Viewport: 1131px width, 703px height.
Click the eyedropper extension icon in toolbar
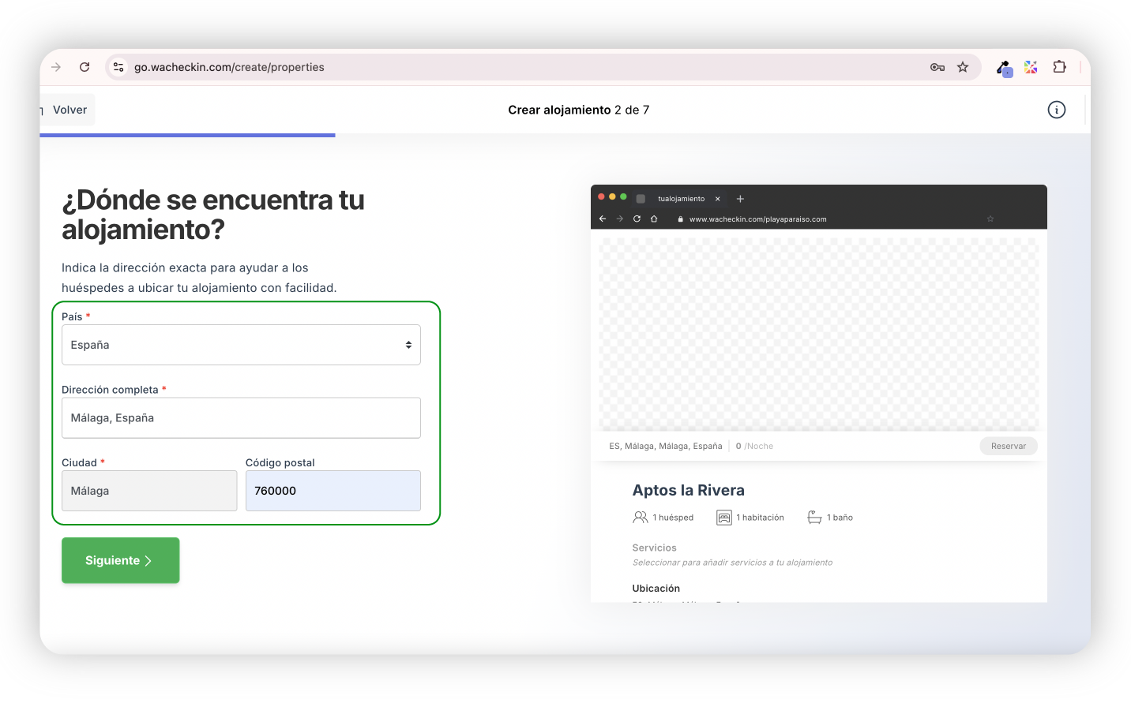coord(1003,68)
